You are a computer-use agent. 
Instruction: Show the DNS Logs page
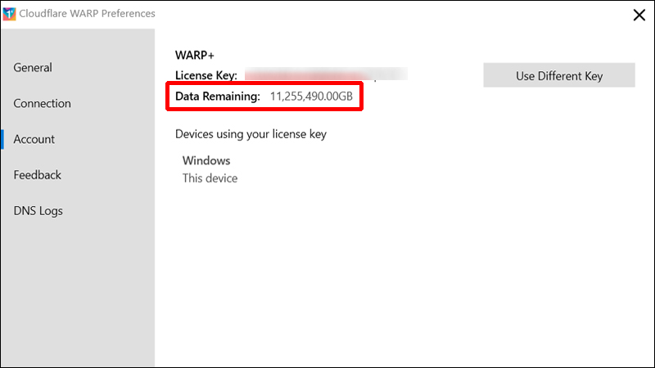click(x=38, y=211)
